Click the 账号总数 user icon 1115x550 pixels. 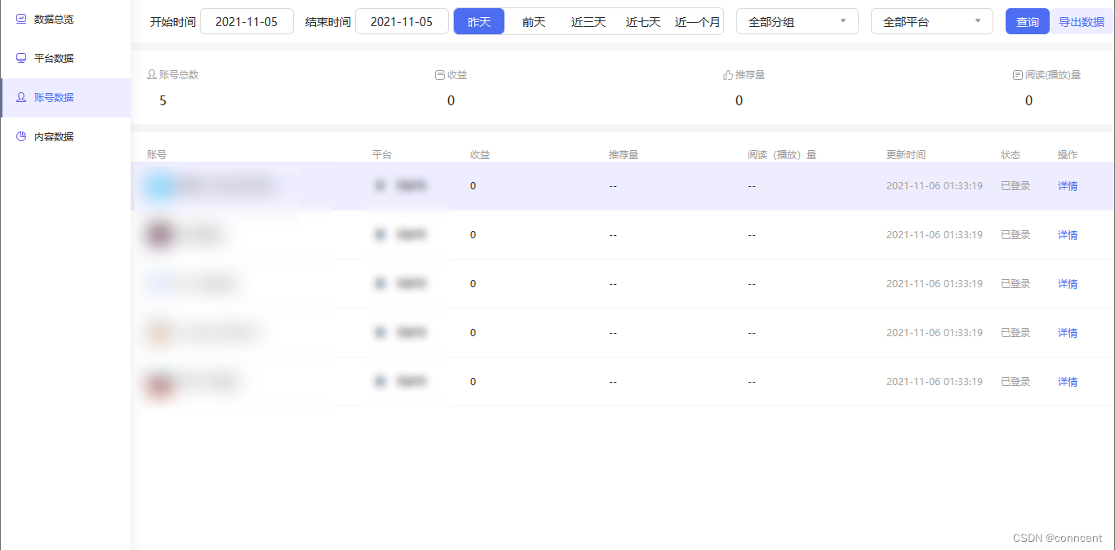[x=151, y=75]
